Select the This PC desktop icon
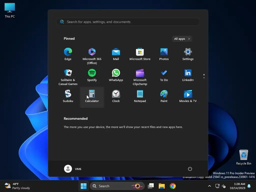This screenshot has height=192, width=256. (x=10, y=10)
